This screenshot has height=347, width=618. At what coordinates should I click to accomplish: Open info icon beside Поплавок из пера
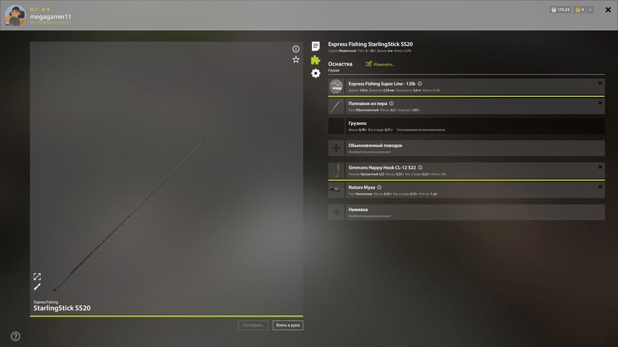(x=391, y=103)
